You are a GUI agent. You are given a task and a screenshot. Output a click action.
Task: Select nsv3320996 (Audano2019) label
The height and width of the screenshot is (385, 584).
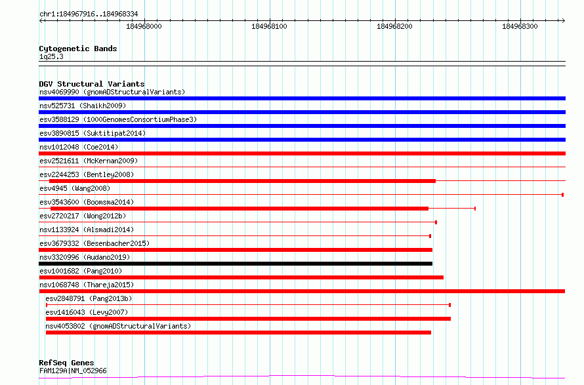[85, 257]
